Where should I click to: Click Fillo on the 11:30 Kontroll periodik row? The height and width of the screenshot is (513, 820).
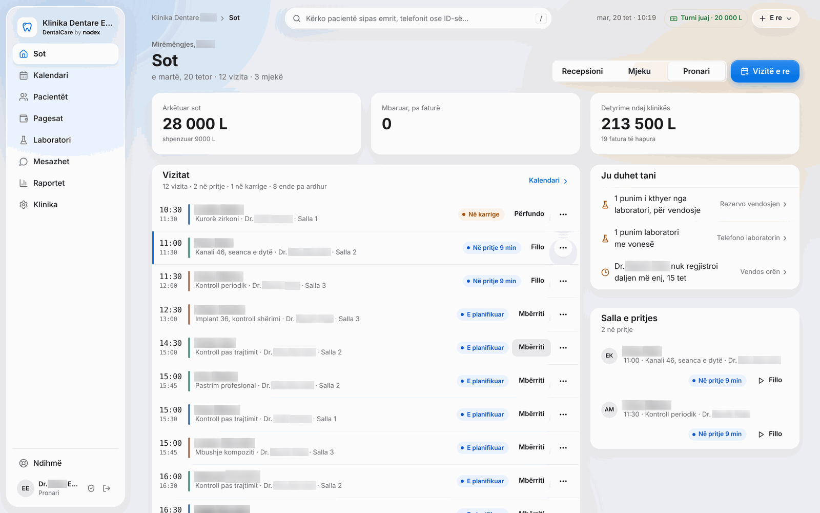tap(538, 281)
